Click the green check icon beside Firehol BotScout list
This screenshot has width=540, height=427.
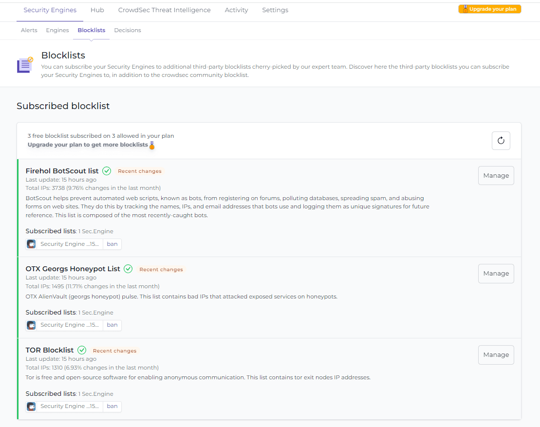107,171
